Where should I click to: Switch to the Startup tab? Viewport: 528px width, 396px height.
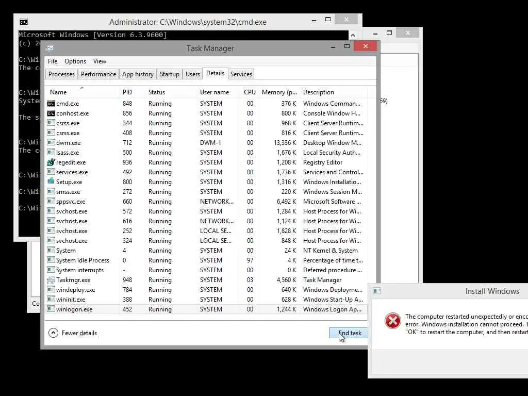pos(169,74)
